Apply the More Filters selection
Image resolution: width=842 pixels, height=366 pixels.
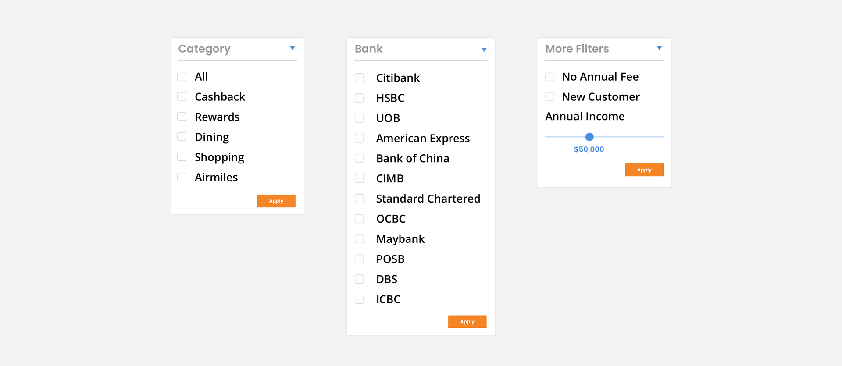click(644, 170)
